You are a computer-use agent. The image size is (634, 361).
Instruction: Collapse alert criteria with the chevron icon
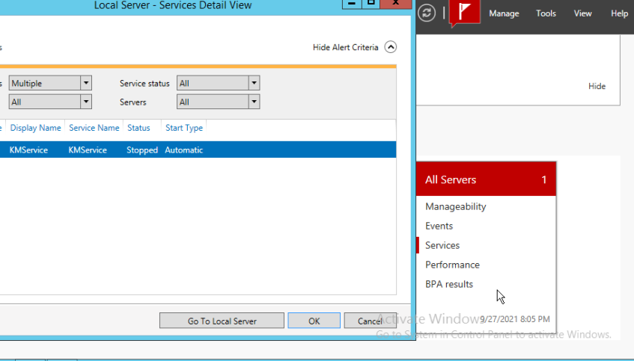tap(390, 47)
